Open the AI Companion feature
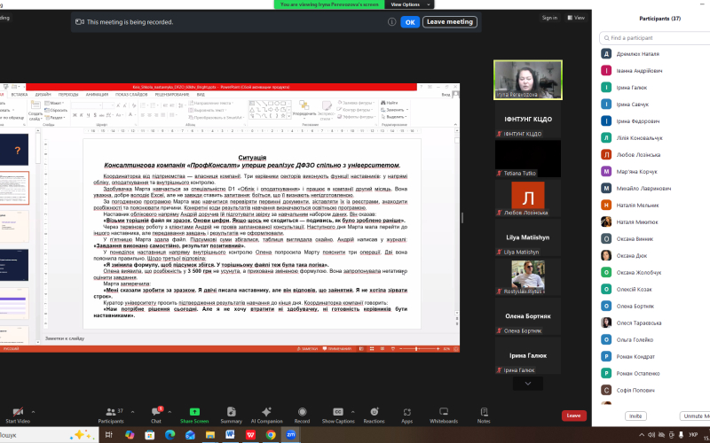Viewport: 710px width, 443px height. (x=267, y=415)
